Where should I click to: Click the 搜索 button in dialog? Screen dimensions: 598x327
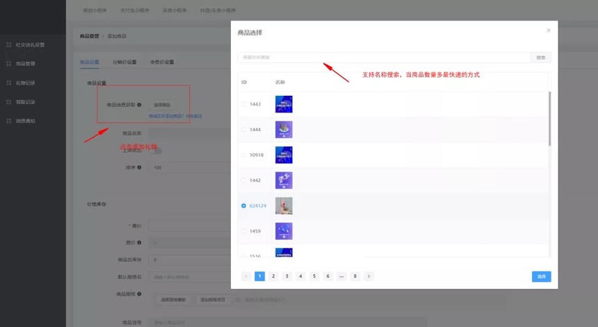(x=540, y=58)
